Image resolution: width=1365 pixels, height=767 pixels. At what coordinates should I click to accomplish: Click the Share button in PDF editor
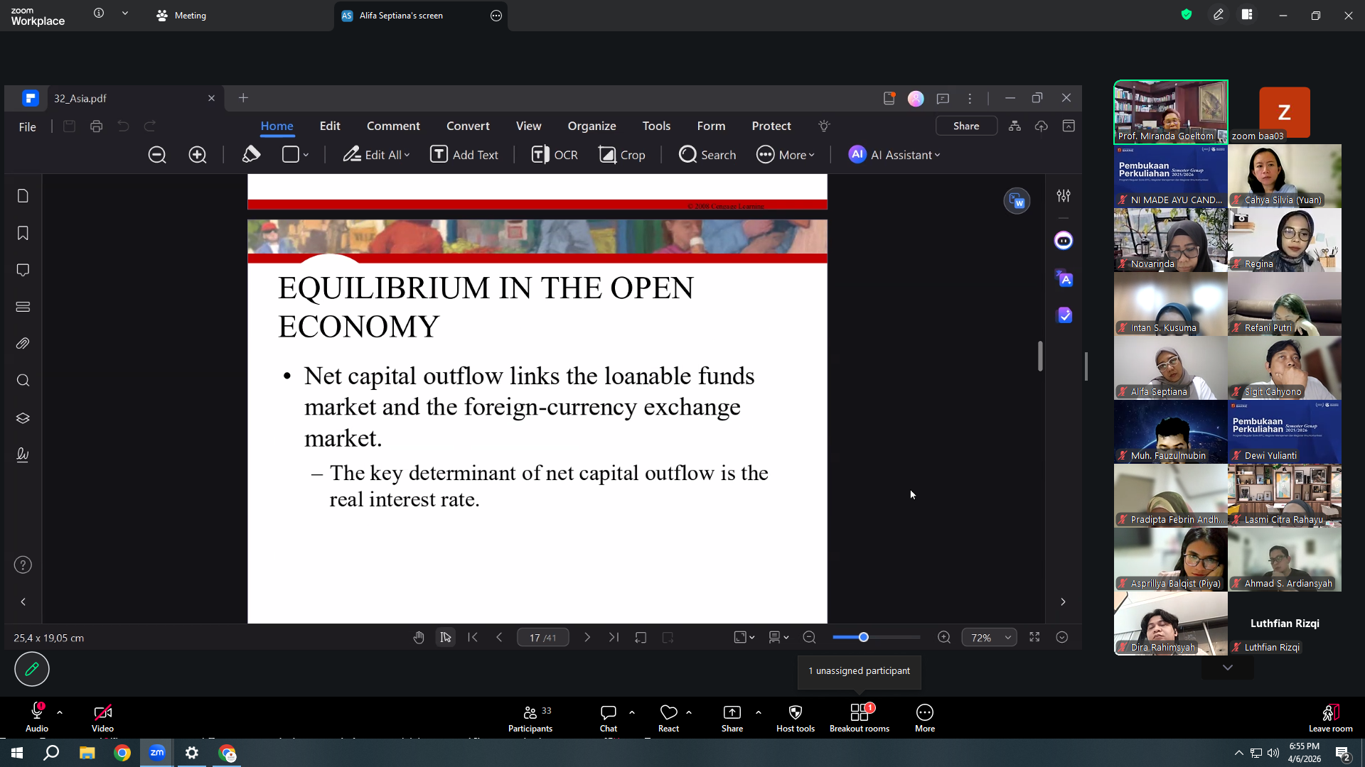[966, 126]
